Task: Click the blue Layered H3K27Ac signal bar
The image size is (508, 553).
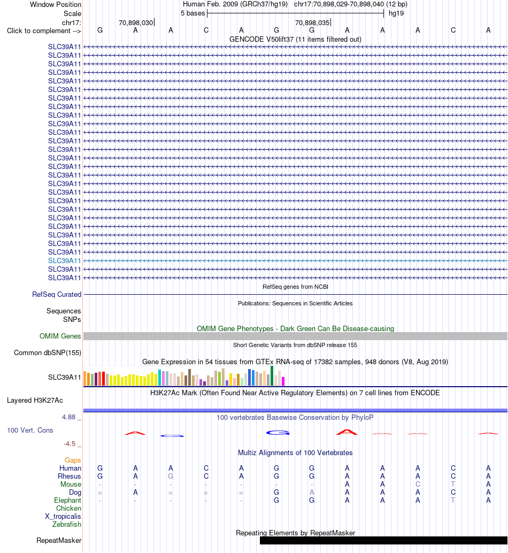Action: coord(295,410)
